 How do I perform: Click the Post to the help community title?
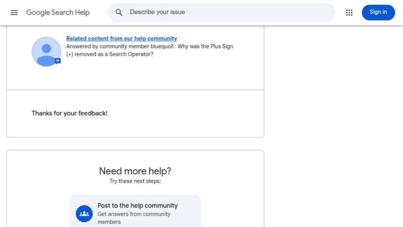137,205
